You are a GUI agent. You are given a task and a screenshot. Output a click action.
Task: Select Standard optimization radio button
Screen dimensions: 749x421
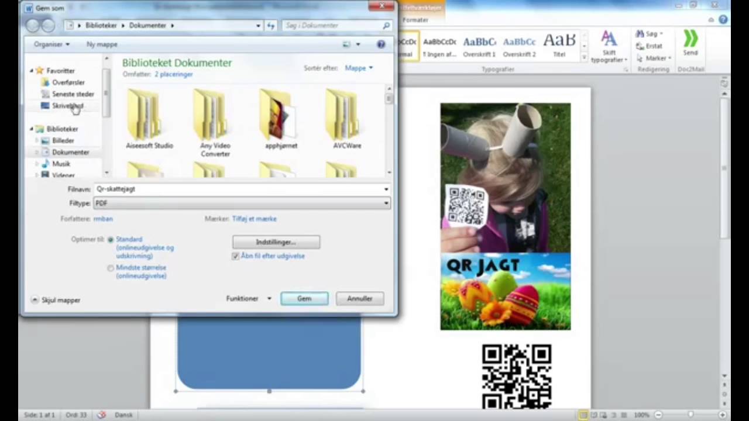pos(111,240)
